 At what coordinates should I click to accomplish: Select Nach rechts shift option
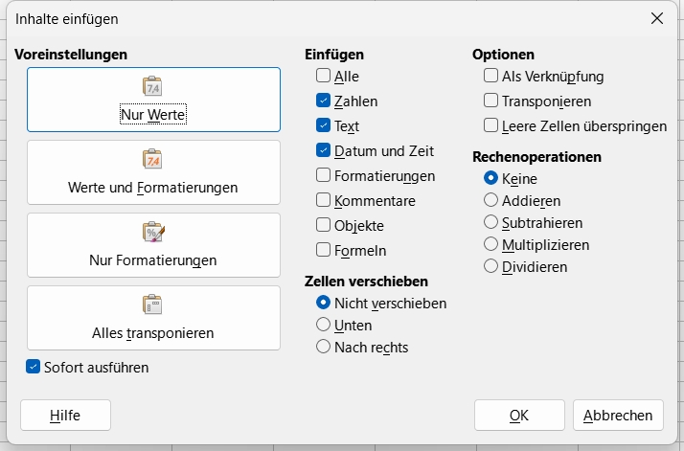pyautogui.click(x=324, y=347)
